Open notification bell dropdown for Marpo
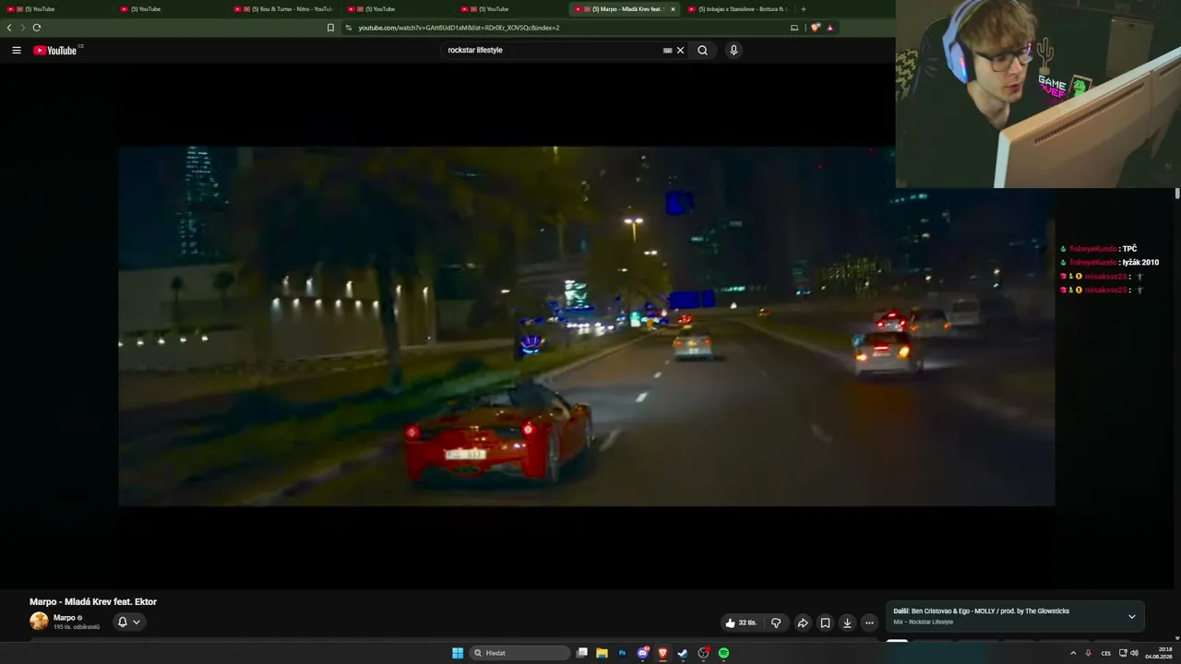The width and height of the screenshot is (1181, 664). [128, 622]
